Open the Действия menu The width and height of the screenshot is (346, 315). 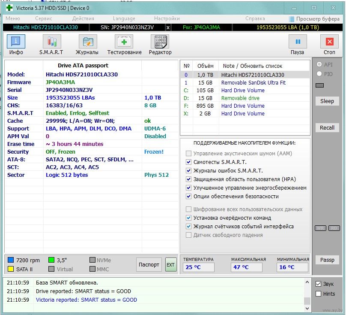pyautogui.click(x=83, y=18)
